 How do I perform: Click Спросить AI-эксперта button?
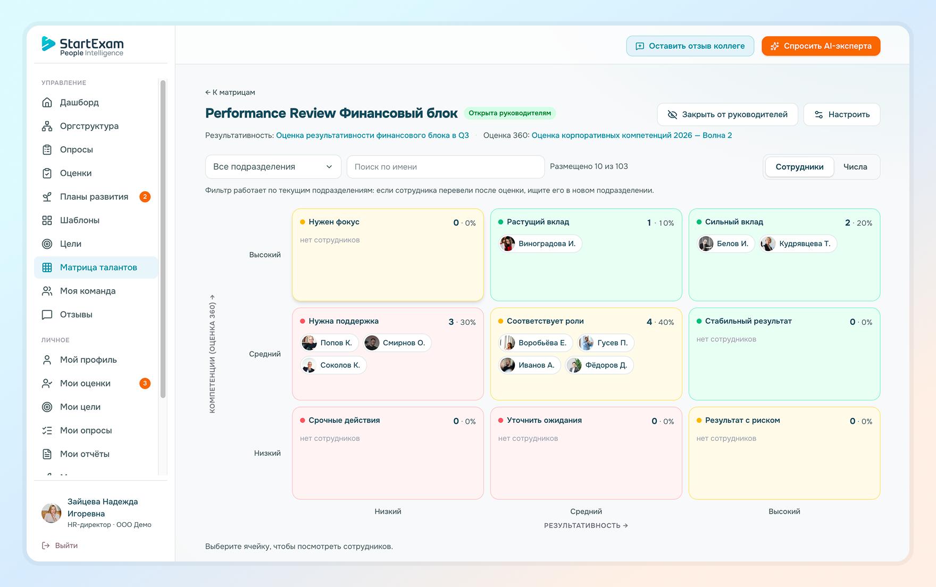click(821, 46)
